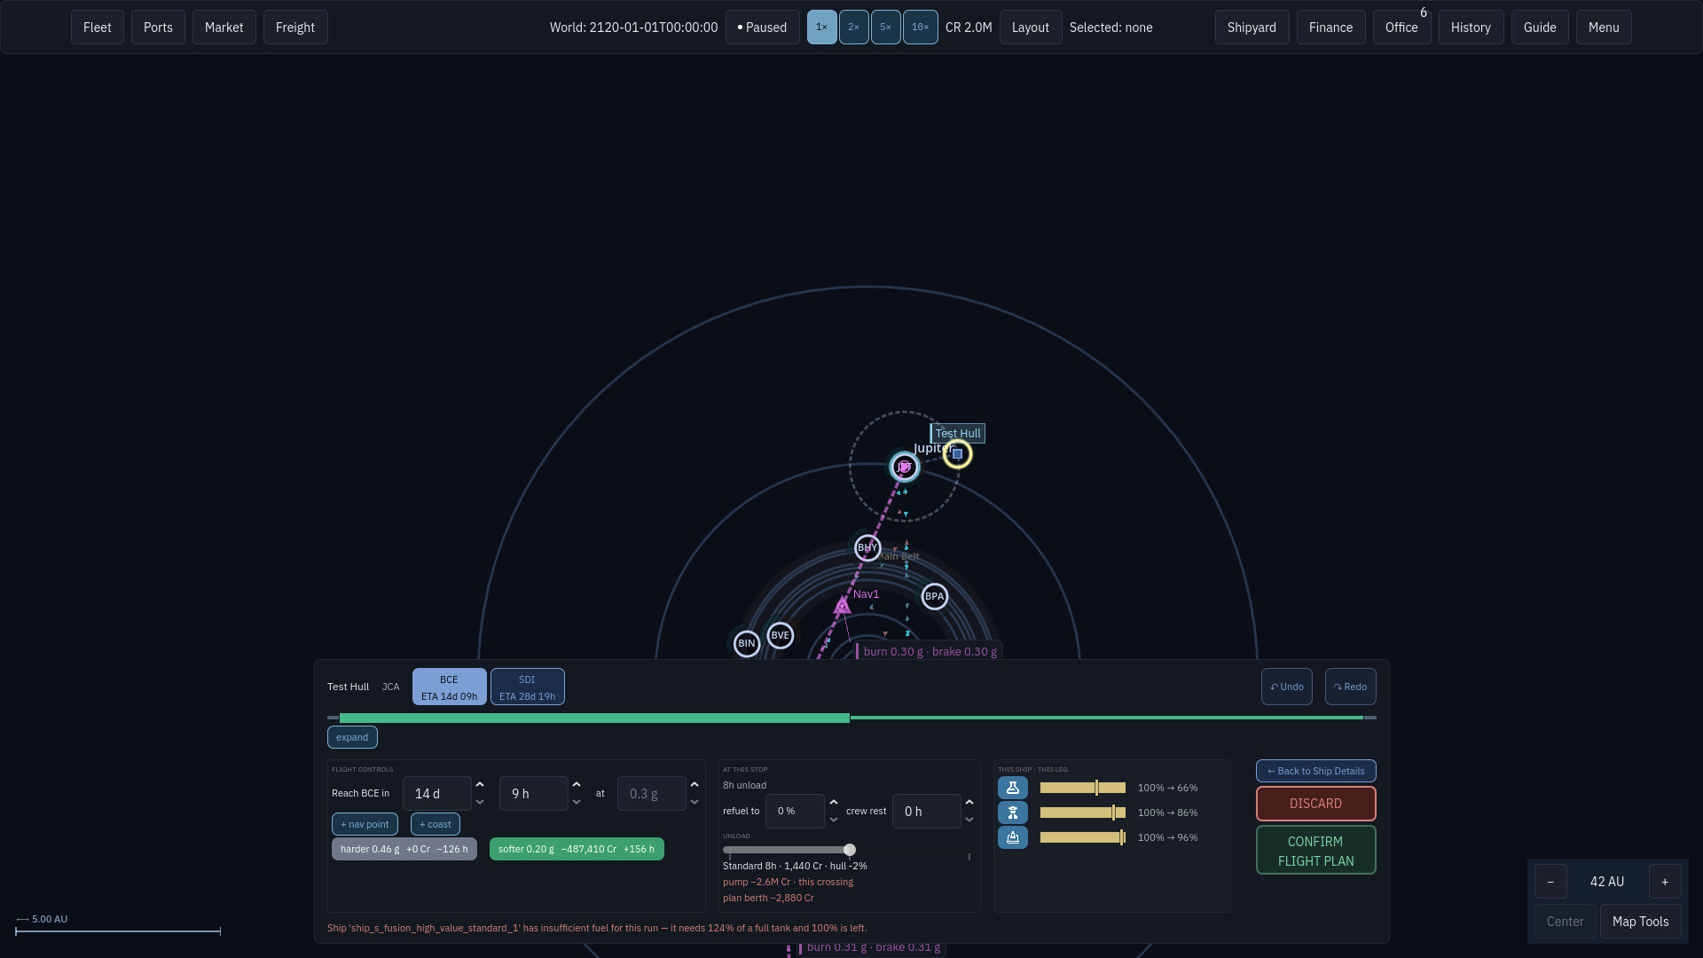
Task: Click the BIN station marker
Action: click(746, 643)
